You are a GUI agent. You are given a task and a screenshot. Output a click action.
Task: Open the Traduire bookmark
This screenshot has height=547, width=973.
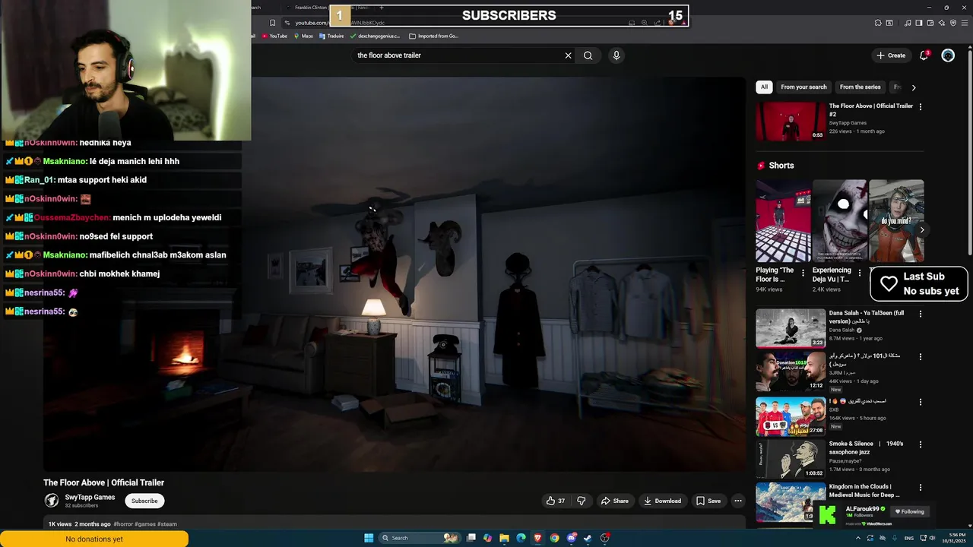[x=331, y=36]
